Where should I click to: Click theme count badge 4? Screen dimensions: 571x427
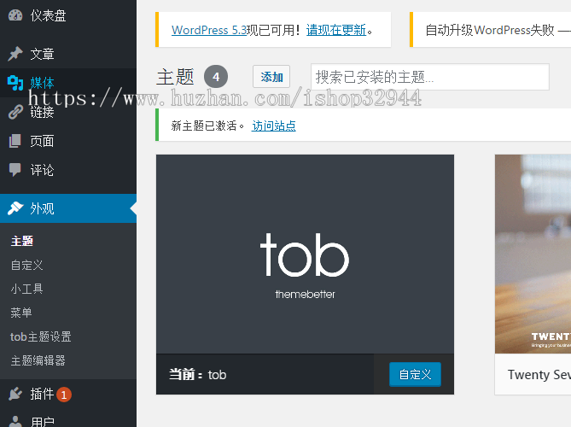[x=216, y=77]
